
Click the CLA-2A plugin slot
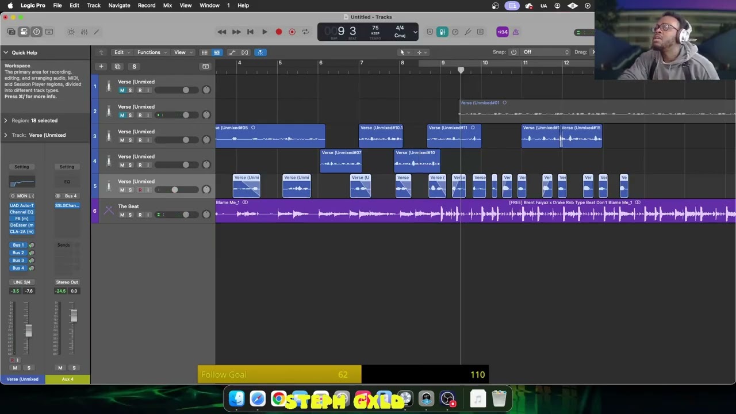coord(22,231)
